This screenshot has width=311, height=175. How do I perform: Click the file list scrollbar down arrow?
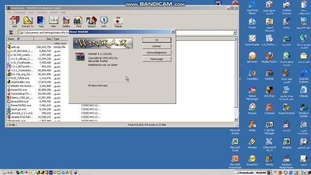click(x=236, y=120)
